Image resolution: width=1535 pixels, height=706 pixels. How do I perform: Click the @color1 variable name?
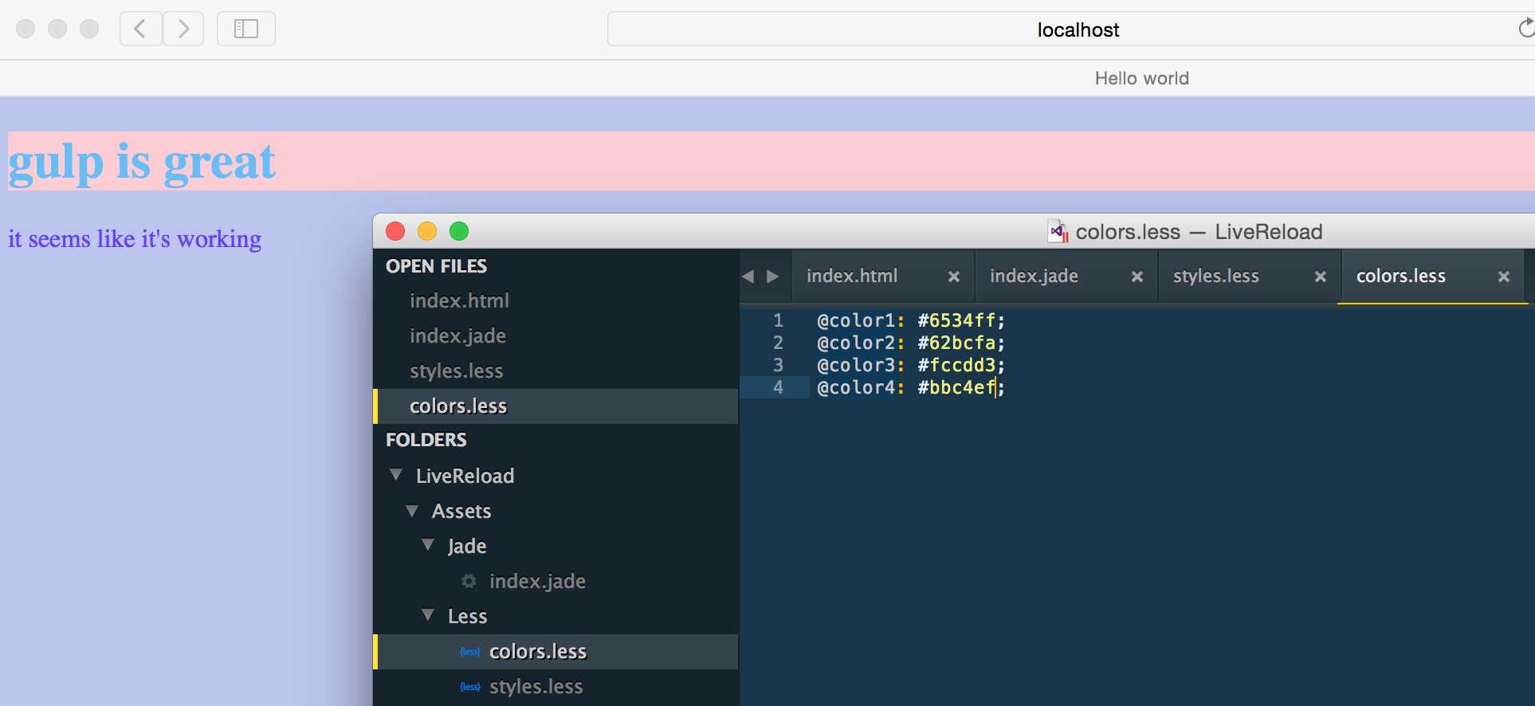[856, 320]
